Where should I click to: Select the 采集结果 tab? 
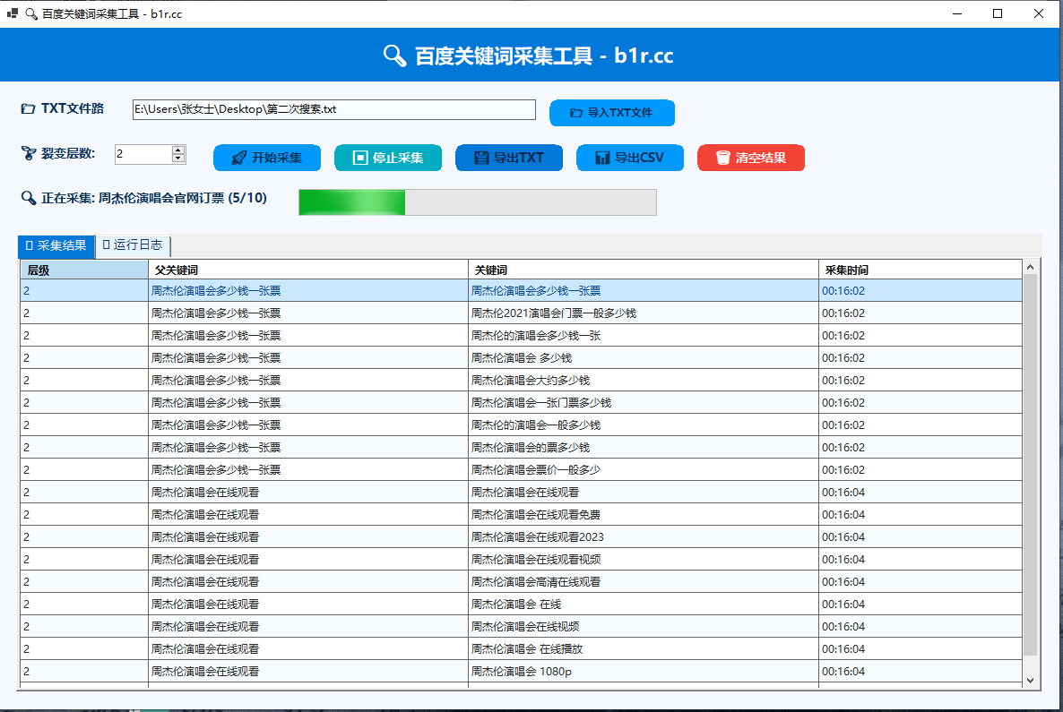click(56, 245)
